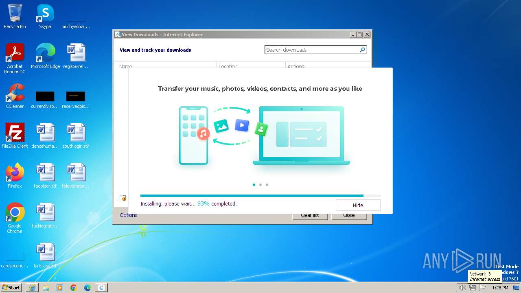The height and width of the screenshot is (293, 521).
Task: Select the lyricsass.rtf document icon
Action: pyautogui.click(x=45, y=256)
